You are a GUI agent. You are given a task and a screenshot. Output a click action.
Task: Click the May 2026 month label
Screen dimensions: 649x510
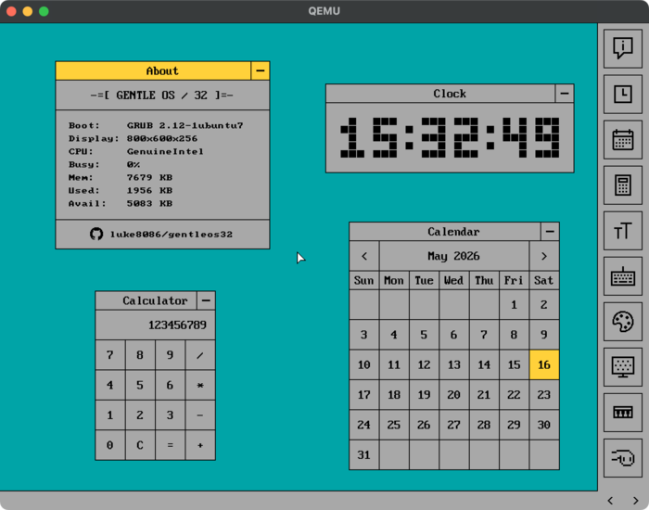tap(453, 256)
